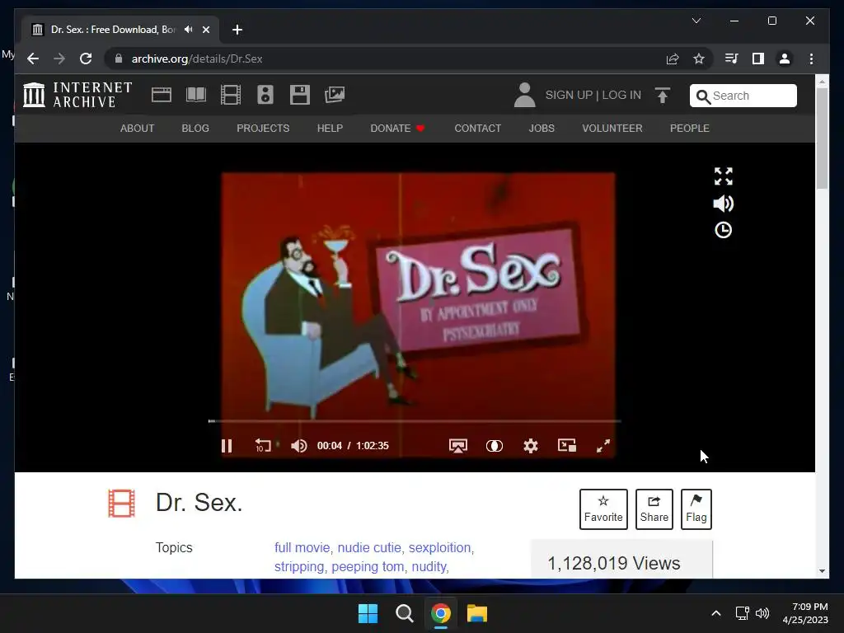Click the red film-strip mediatype icon by title
The height and width of the screenshot is (633, 844).
(122, 504)
